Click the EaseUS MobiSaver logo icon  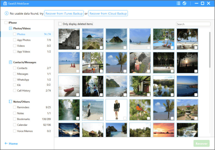[x=5, y=3]
